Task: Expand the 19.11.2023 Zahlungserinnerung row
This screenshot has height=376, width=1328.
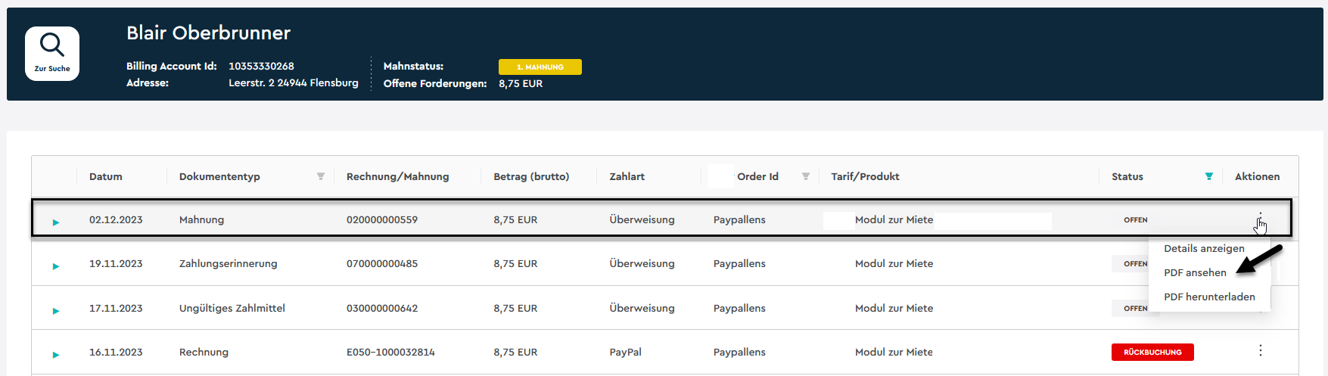Action: point(56,266)
